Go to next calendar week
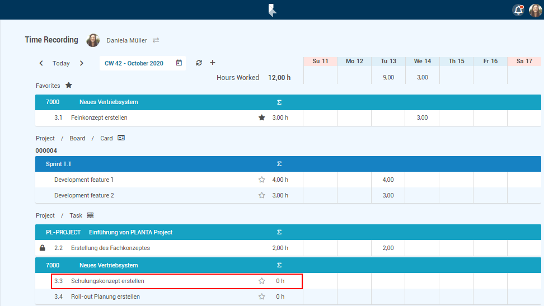Viewport: 544px width, 306px height. point(82,63)
